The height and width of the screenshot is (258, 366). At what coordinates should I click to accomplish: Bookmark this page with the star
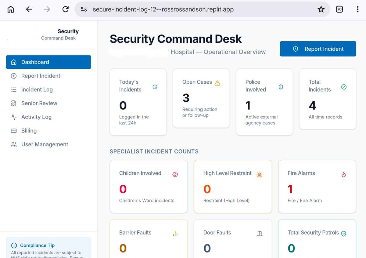(321, 9)
